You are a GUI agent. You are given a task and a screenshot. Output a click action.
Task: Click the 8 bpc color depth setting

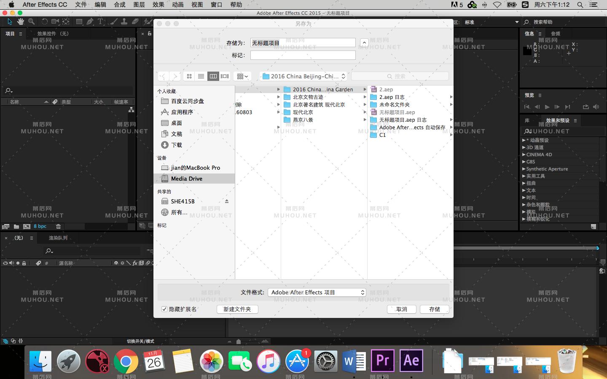[40, 227]
